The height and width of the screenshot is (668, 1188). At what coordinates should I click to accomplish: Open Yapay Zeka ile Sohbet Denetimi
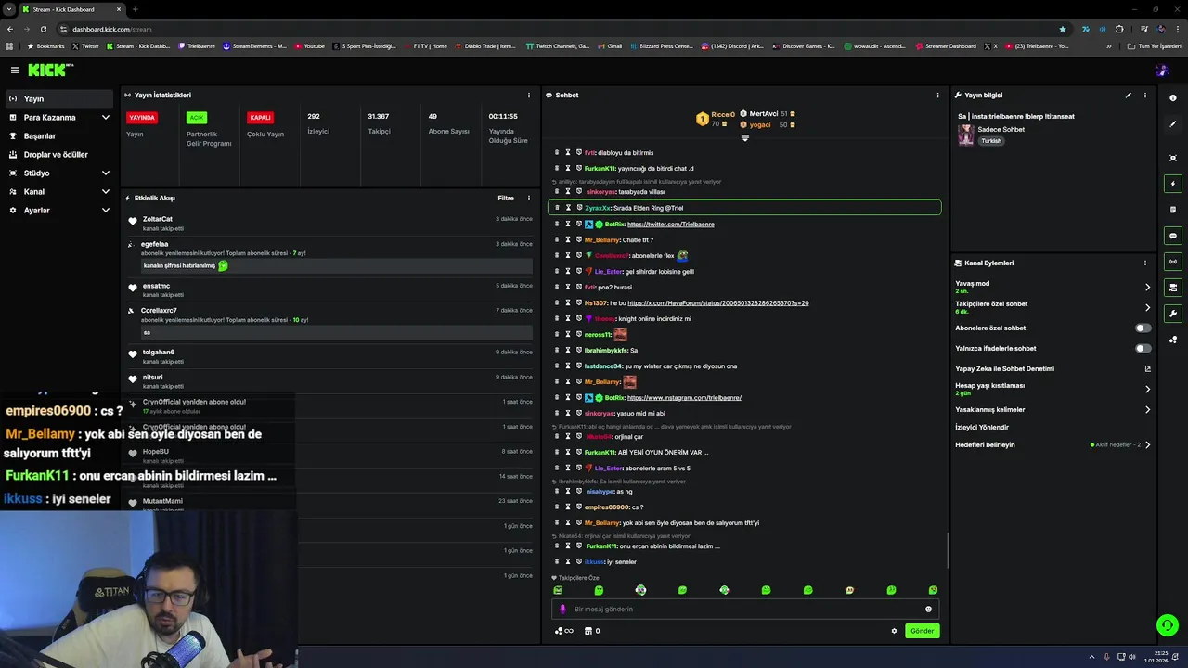[1052, 368]
